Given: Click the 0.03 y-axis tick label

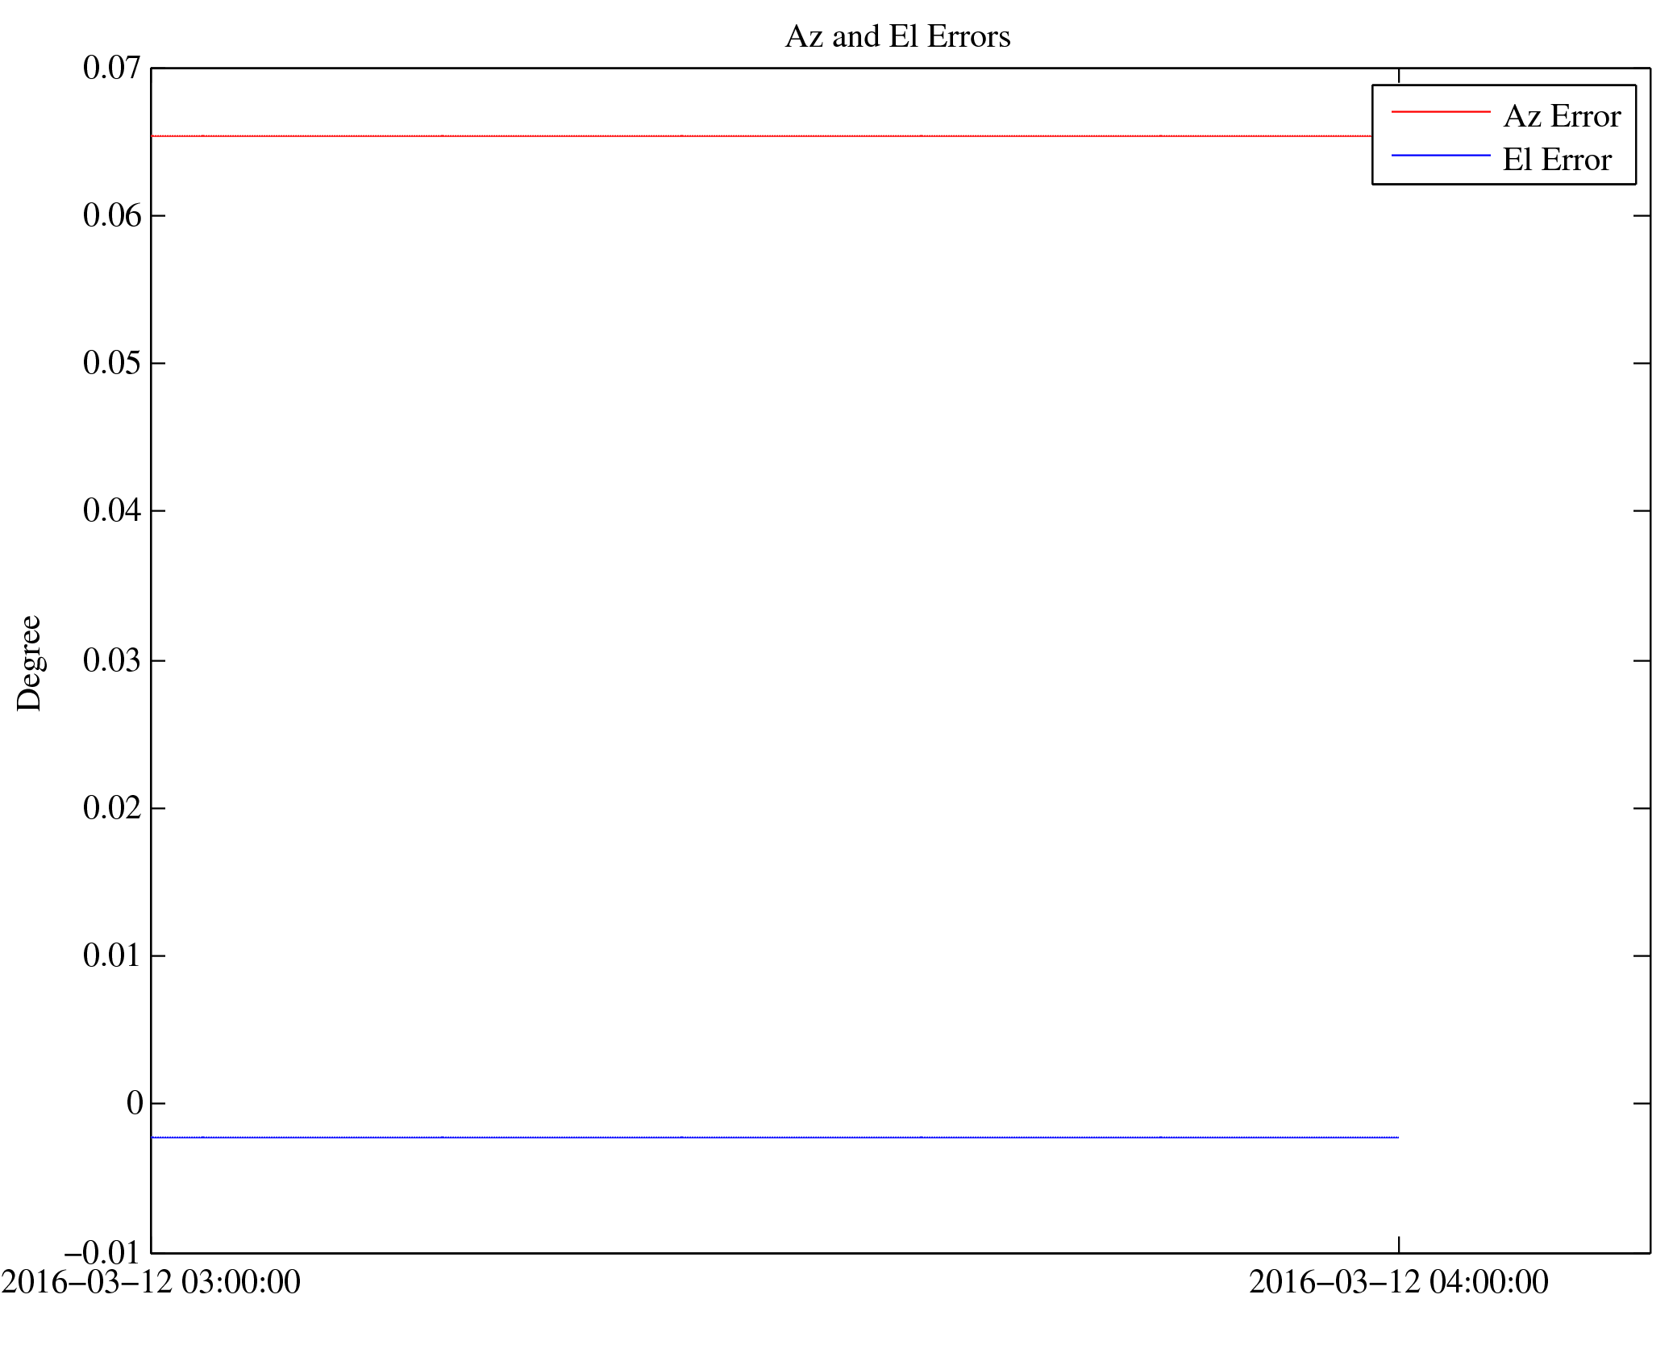Looking at the screenshot, I should [111, 660].
